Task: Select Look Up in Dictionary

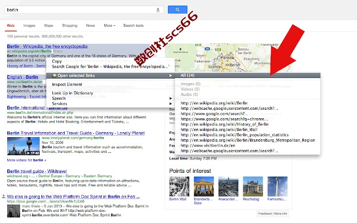Action: click(73, 93)
